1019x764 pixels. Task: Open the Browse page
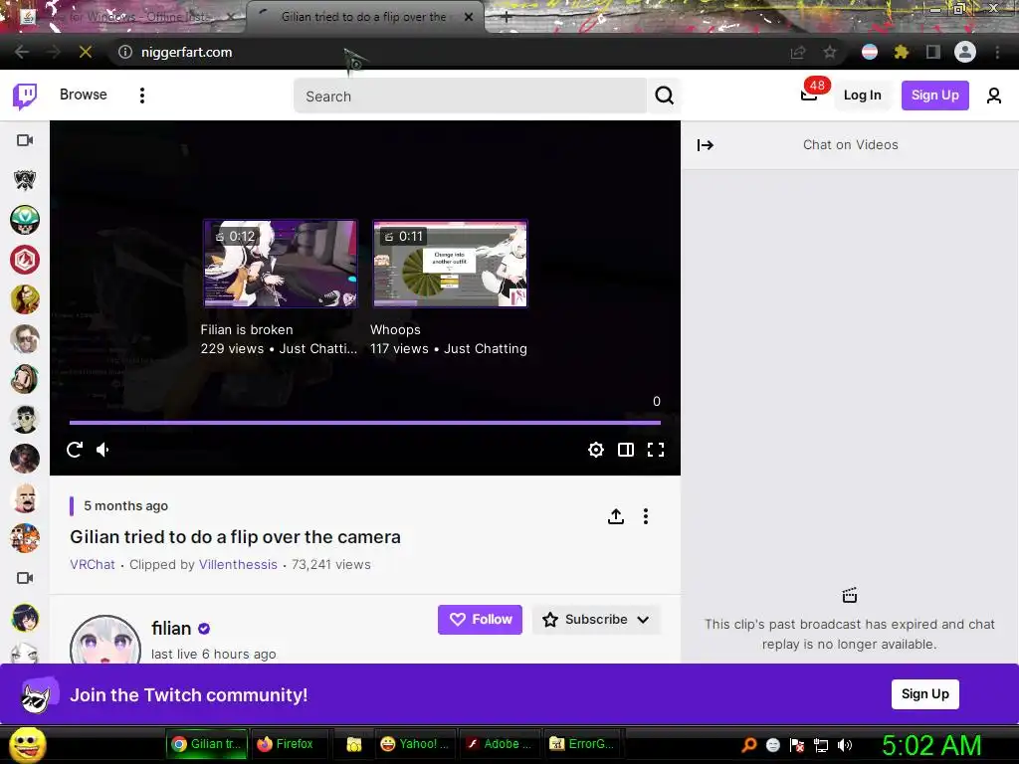84,95
